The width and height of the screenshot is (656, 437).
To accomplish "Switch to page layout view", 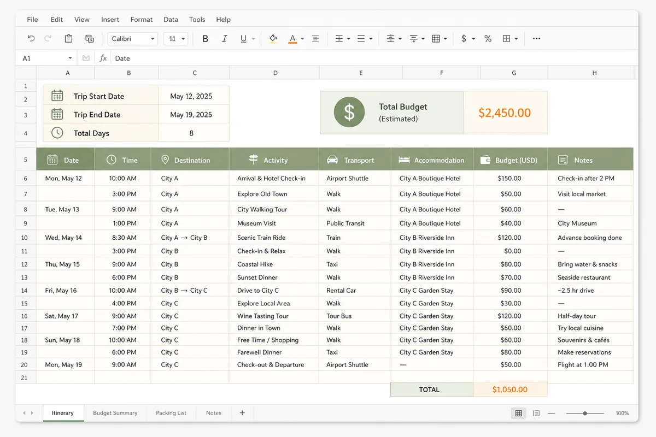I will [x=536, y=413].
